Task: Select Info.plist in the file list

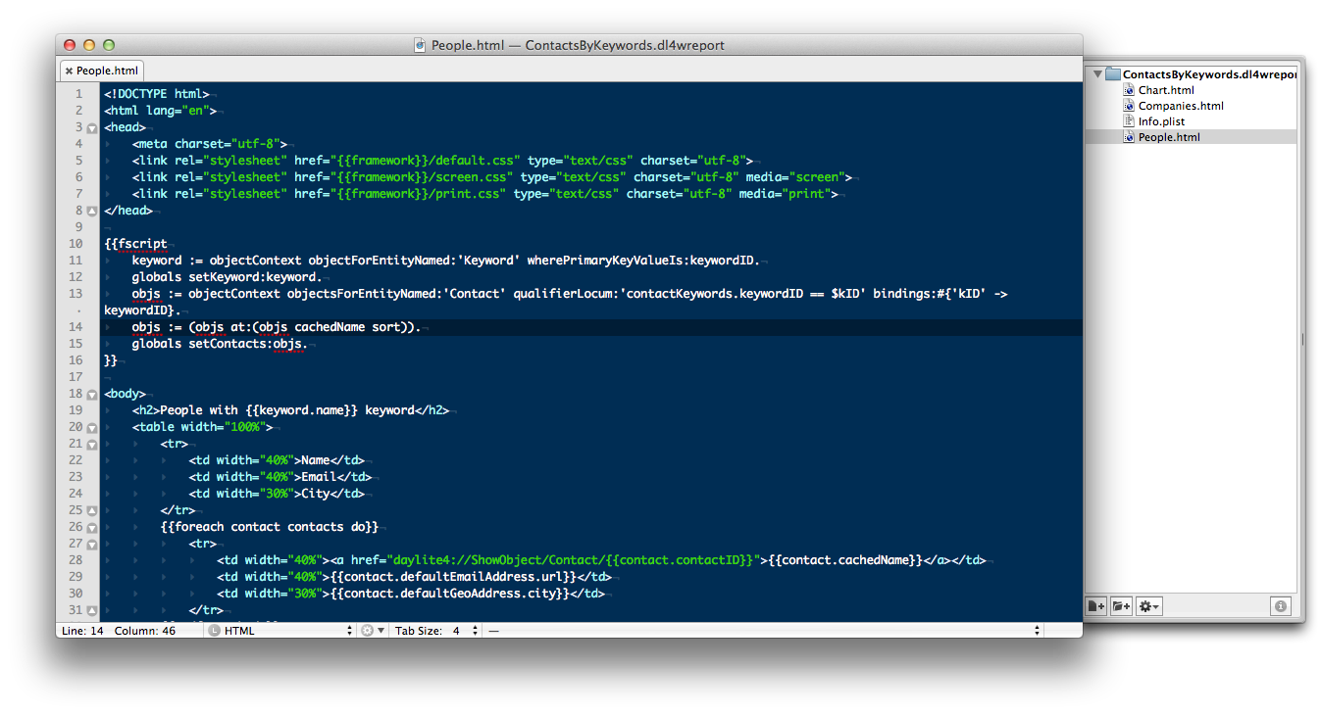Action: 1161,121
